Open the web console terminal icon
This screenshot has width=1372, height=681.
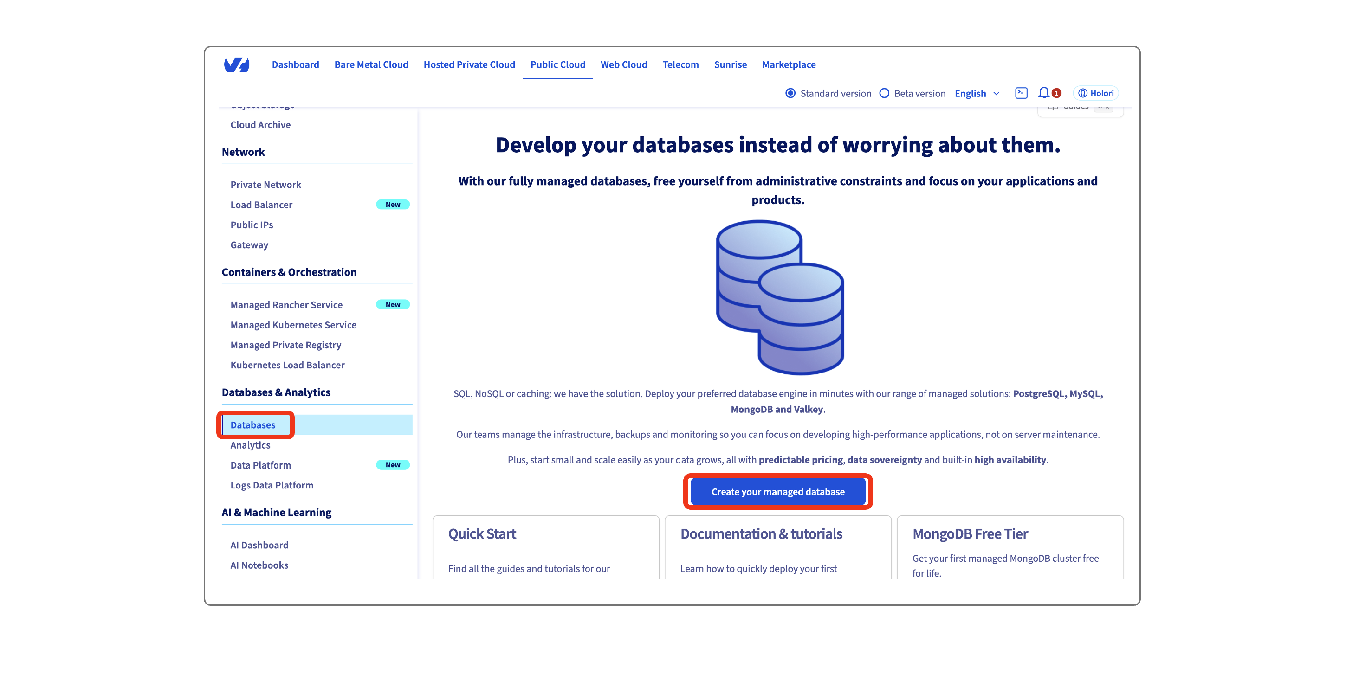coord(1021,93)
